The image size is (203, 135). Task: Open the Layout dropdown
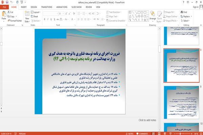[x=36, y=12]
